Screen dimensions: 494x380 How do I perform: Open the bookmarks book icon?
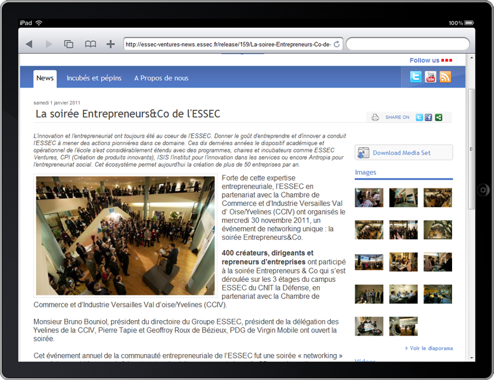(90, 44)
